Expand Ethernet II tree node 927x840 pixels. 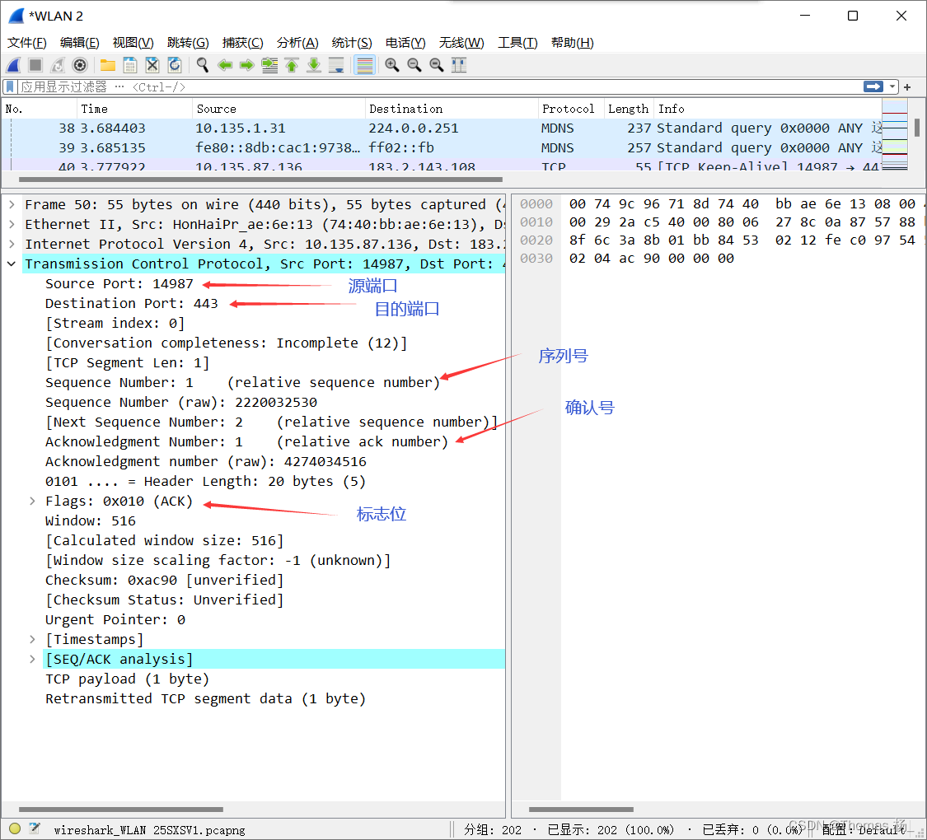[12, 225]
